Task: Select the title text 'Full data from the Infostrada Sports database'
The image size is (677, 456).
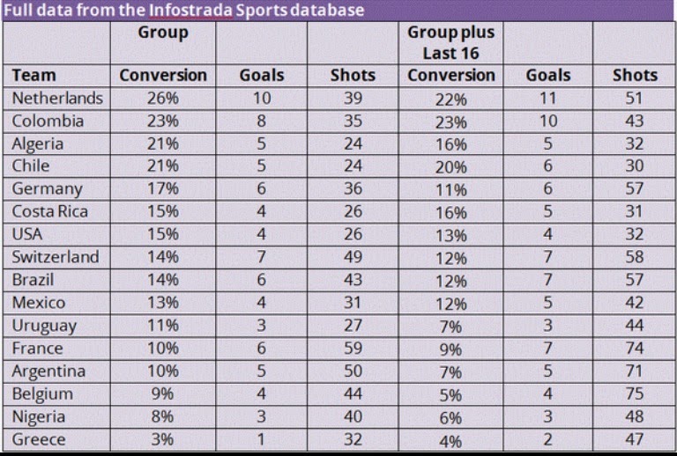Action: tap(184, 11)
